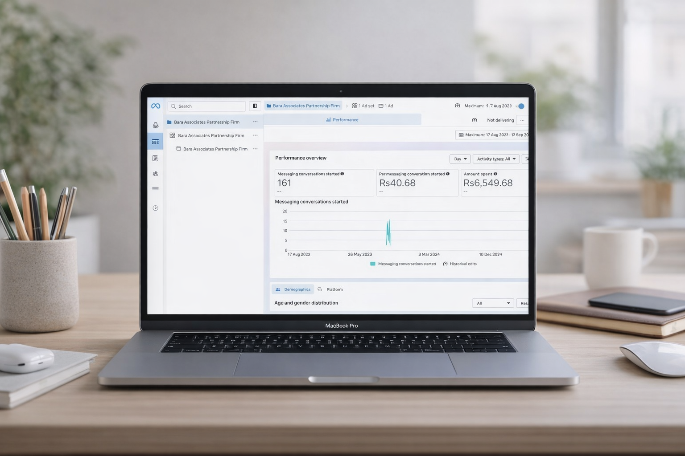Select the campaigns table icon in sidebar
Screen dimensions: 685x456
(x=155, y=142)
